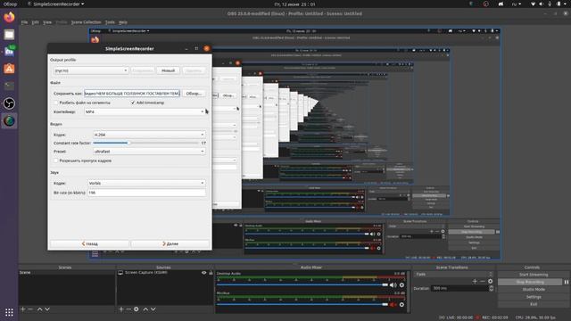
Task: Click the Save as file path field
Action: [132, 94]
